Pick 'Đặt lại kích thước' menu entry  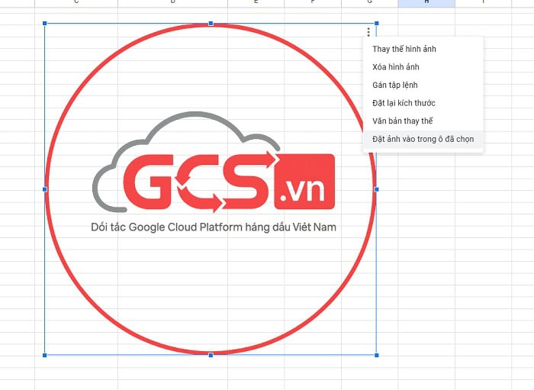(x=404, y=103)
